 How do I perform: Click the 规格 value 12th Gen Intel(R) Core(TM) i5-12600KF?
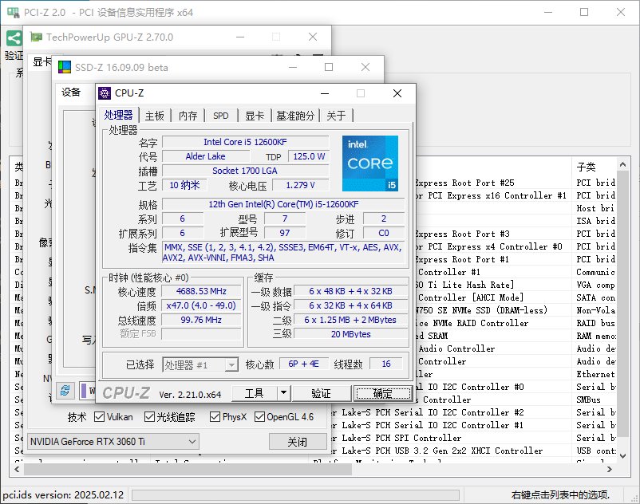click(283, 204)
